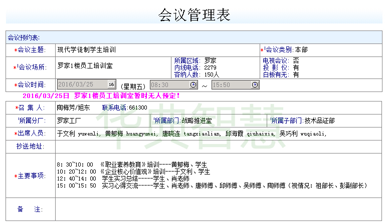
Task: Click attendee 于文利 yuwenli
Action: (x=79, y=133)
